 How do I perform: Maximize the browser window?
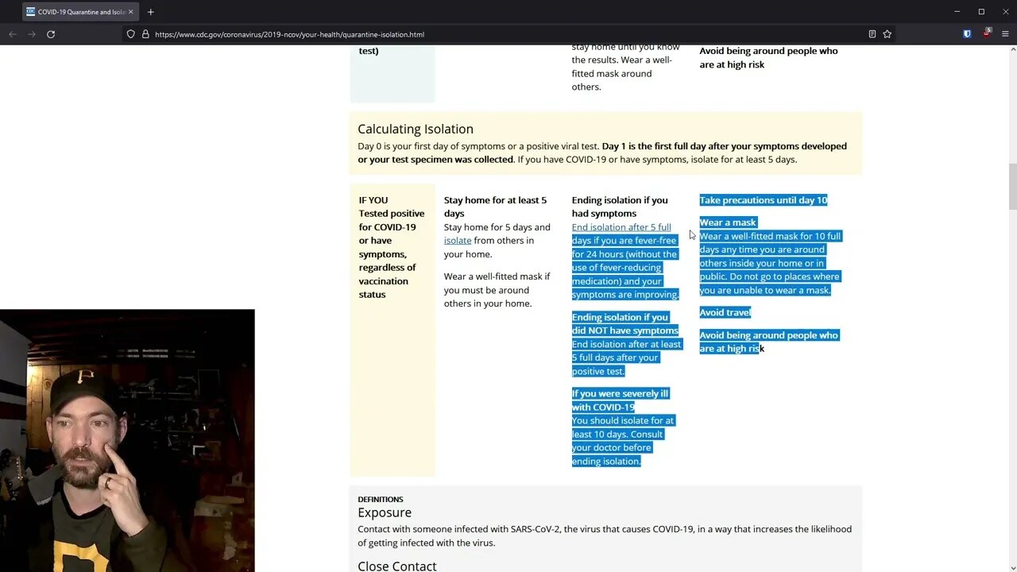point(981,12)
